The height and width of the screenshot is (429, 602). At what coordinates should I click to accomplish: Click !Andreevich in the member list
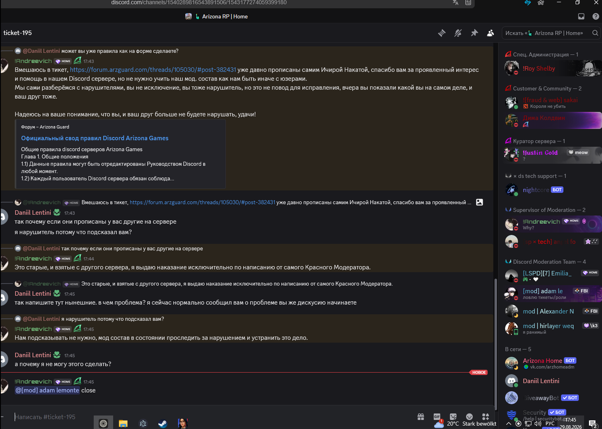click(552, 224)
